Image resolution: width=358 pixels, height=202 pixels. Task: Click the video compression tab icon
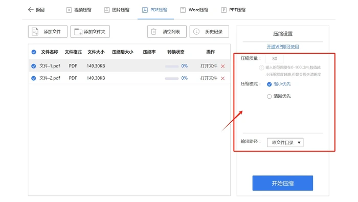[69, 10]
